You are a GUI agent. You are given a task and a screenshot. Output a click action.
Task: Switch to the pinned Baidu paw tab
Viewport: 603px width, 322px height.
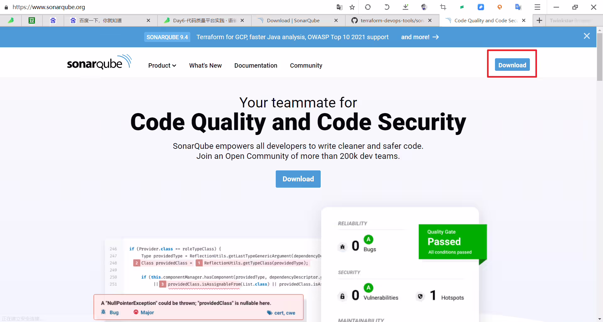(53, 20)
